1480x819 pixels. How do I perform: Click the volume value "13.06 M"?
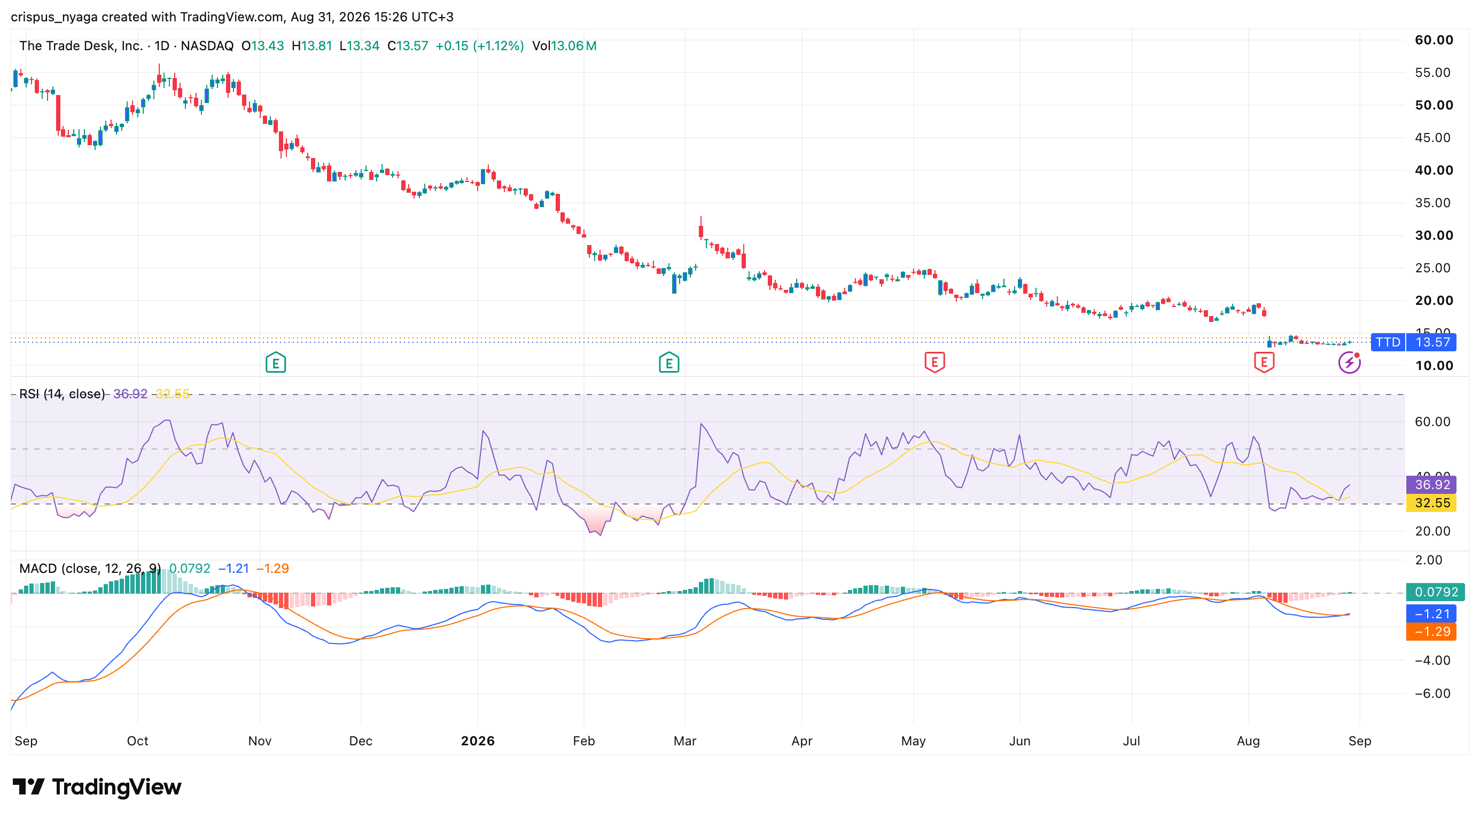(574, 46)
